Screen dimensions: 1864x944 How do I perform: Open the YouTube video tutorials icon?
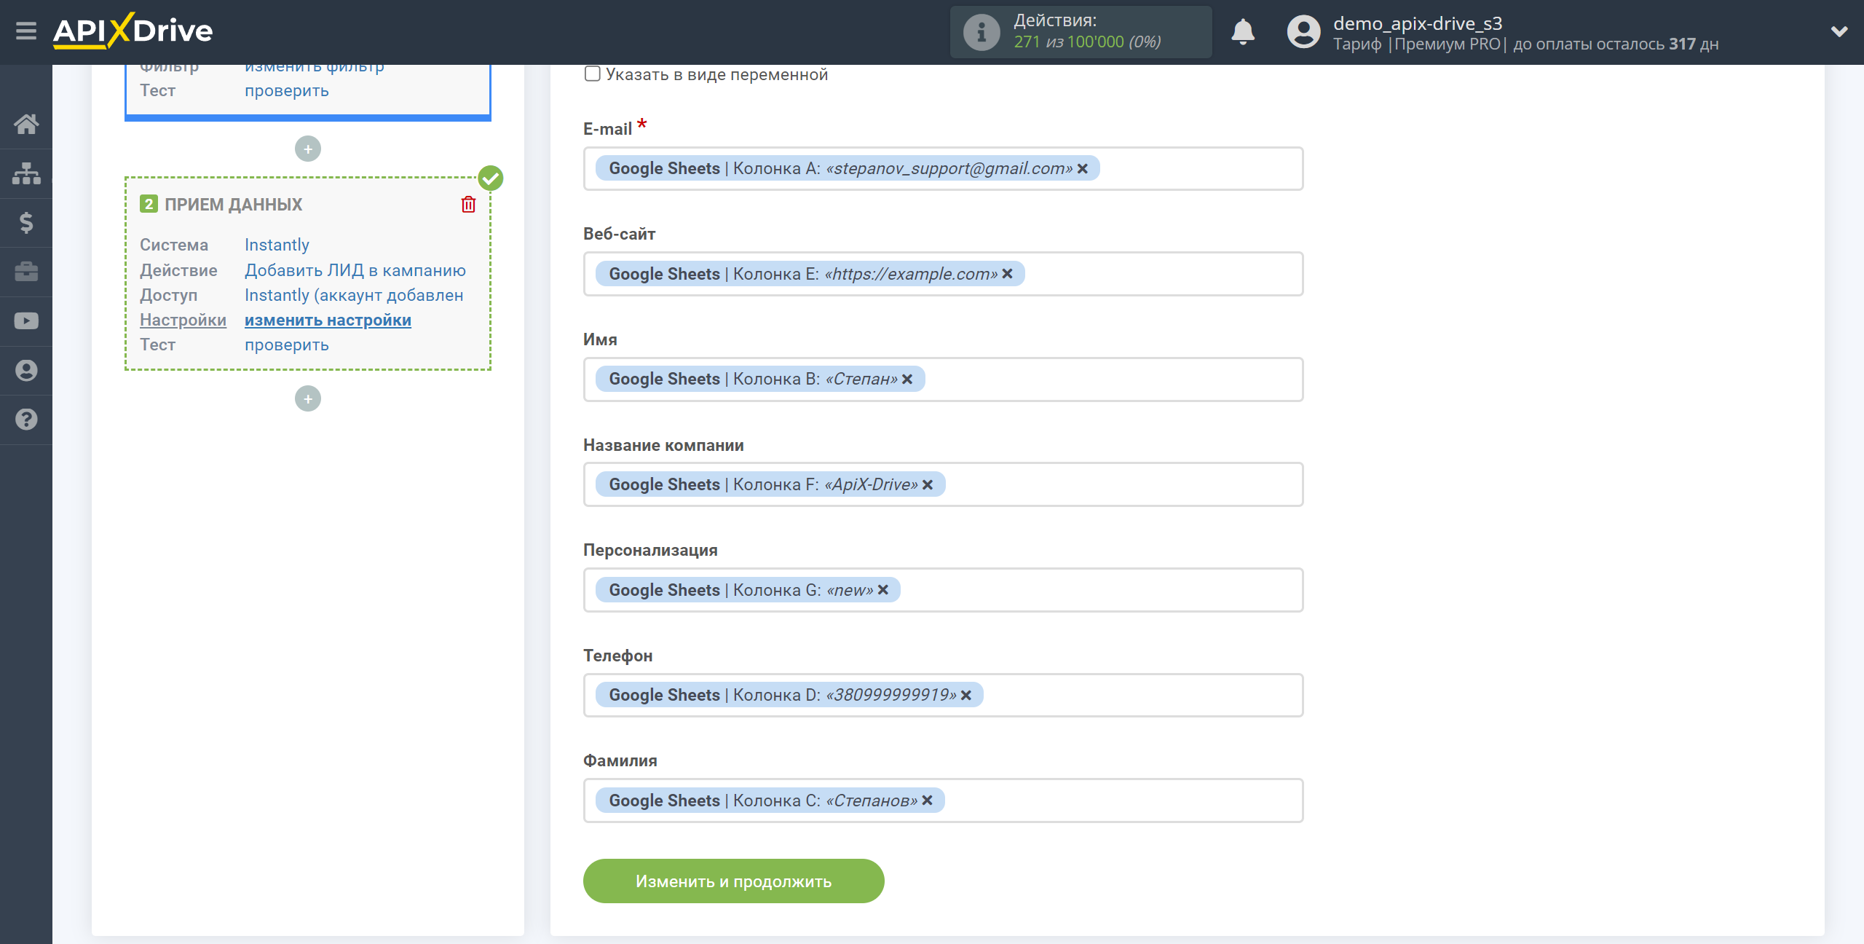26,321
